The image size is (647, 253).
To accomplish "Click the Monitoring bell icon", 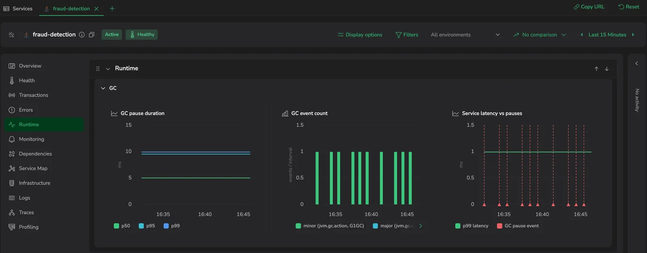I will pos(12,139).
